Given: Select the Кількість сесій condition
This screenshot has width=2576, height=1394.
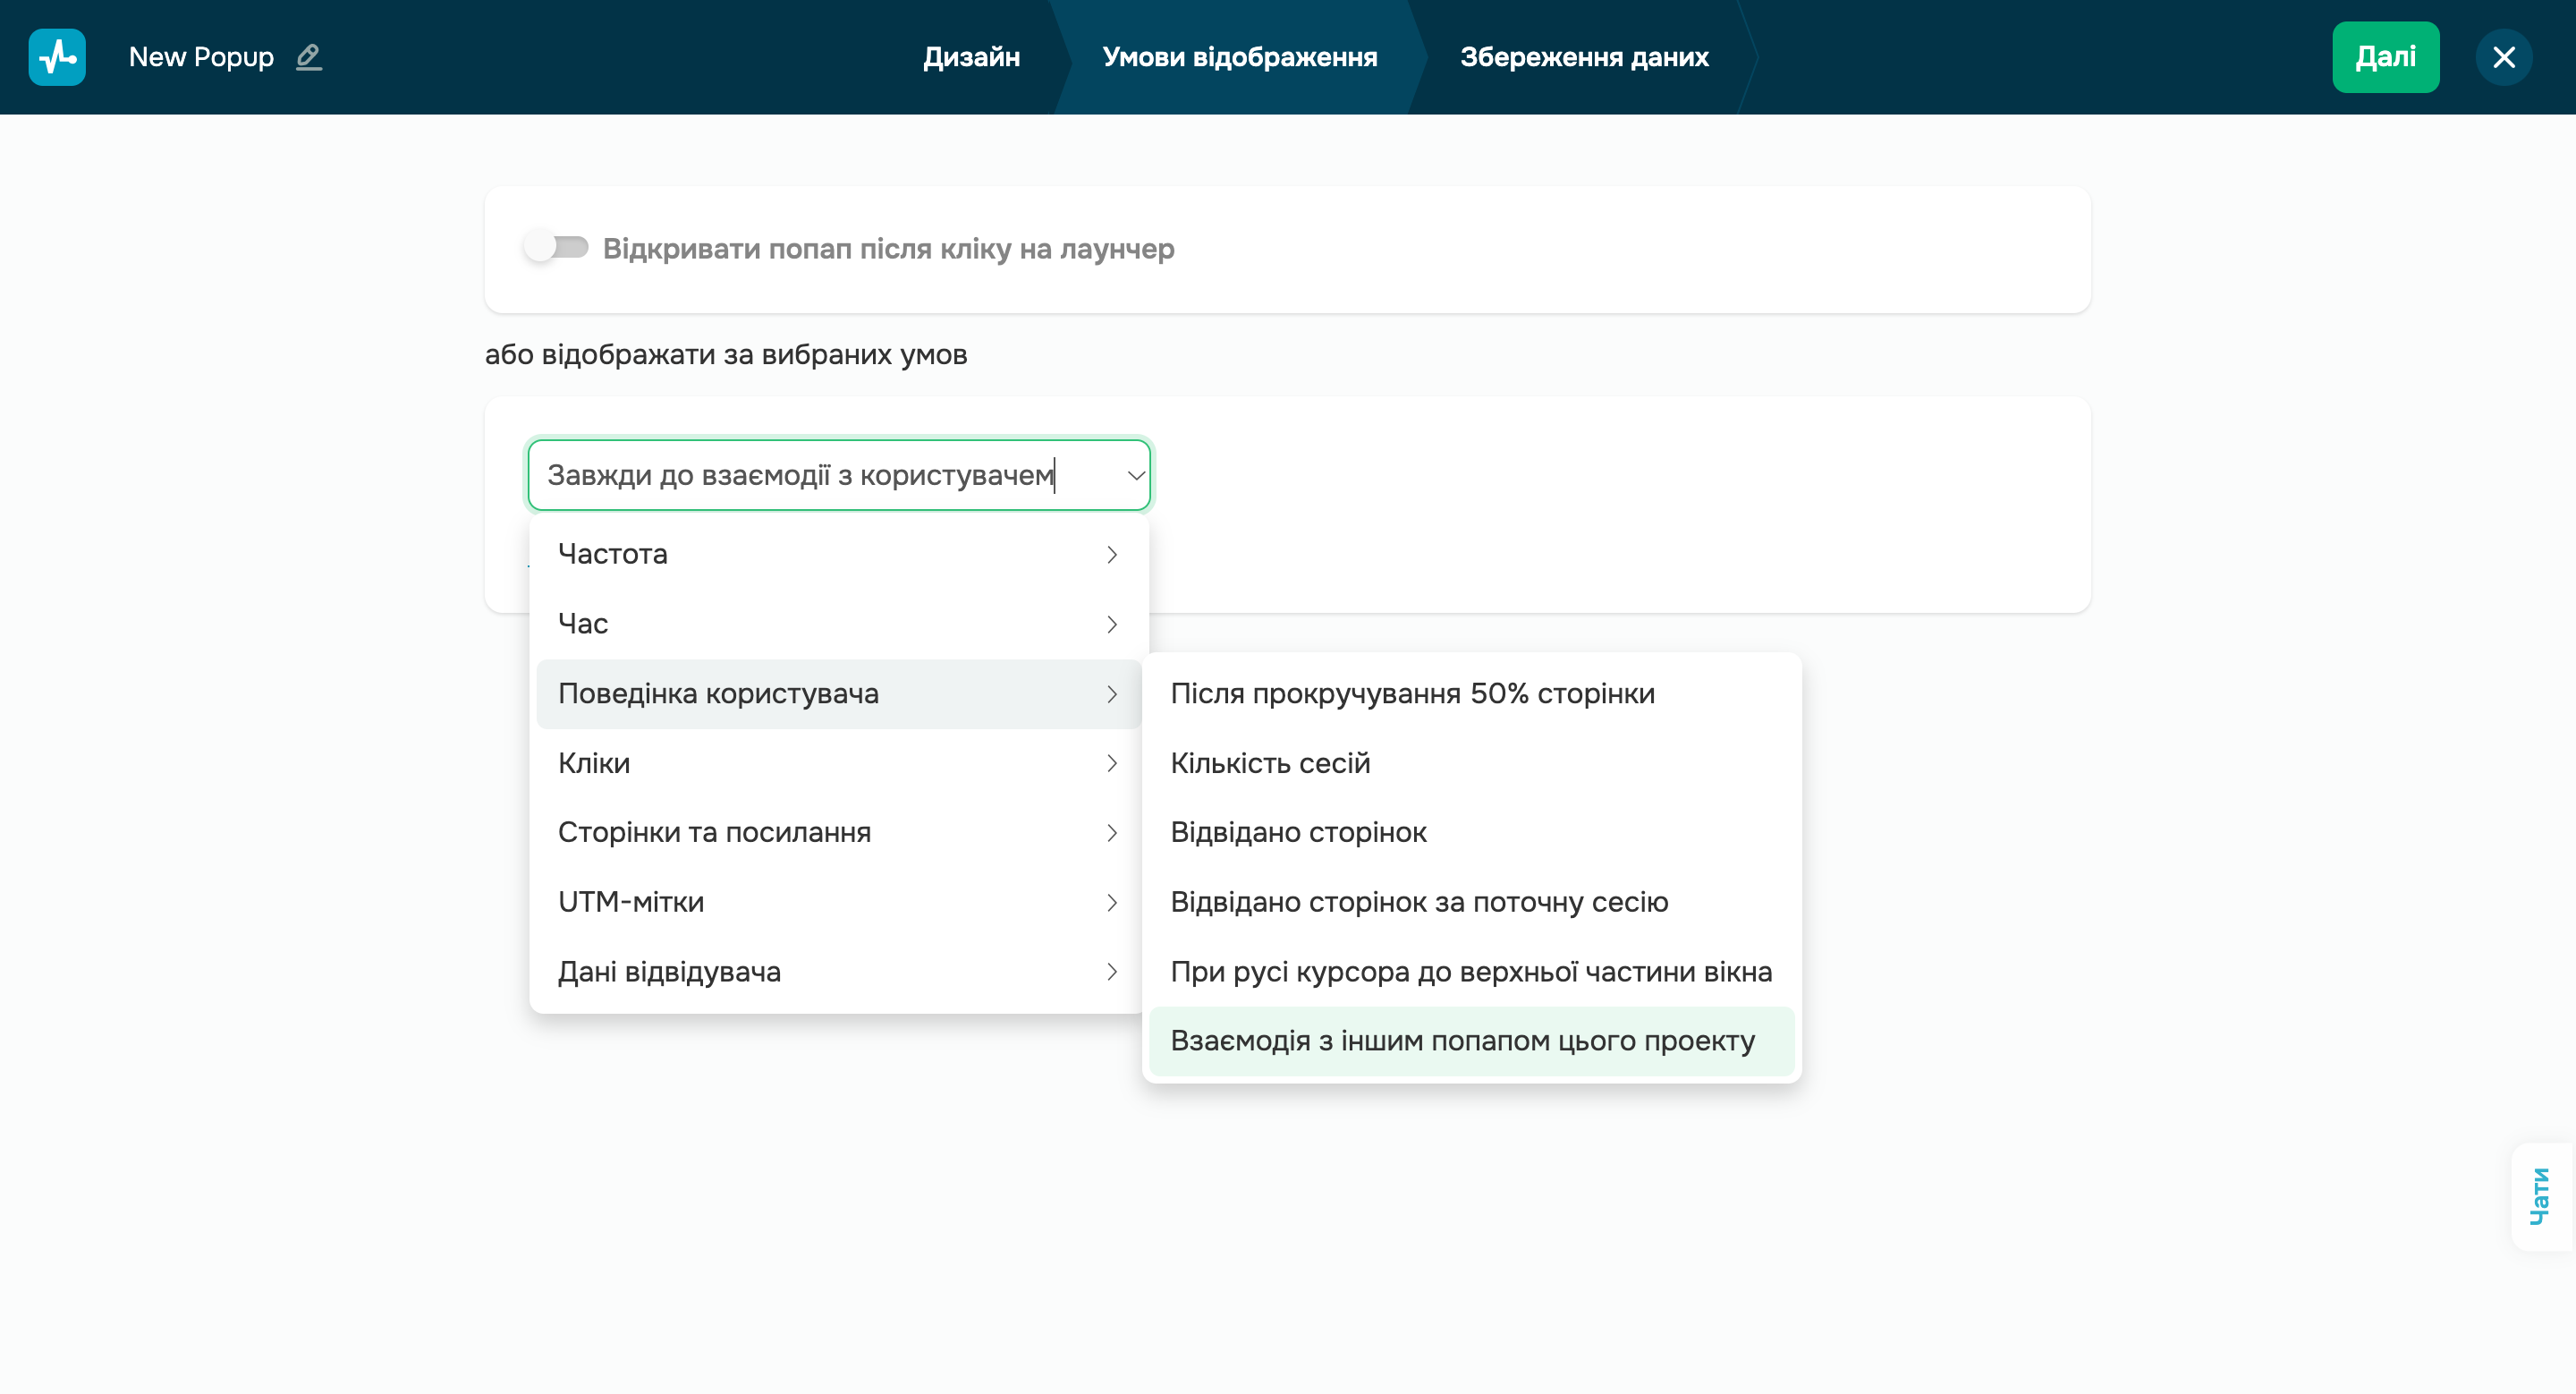Looking at the screenshot, I should tap(1271, 763).
